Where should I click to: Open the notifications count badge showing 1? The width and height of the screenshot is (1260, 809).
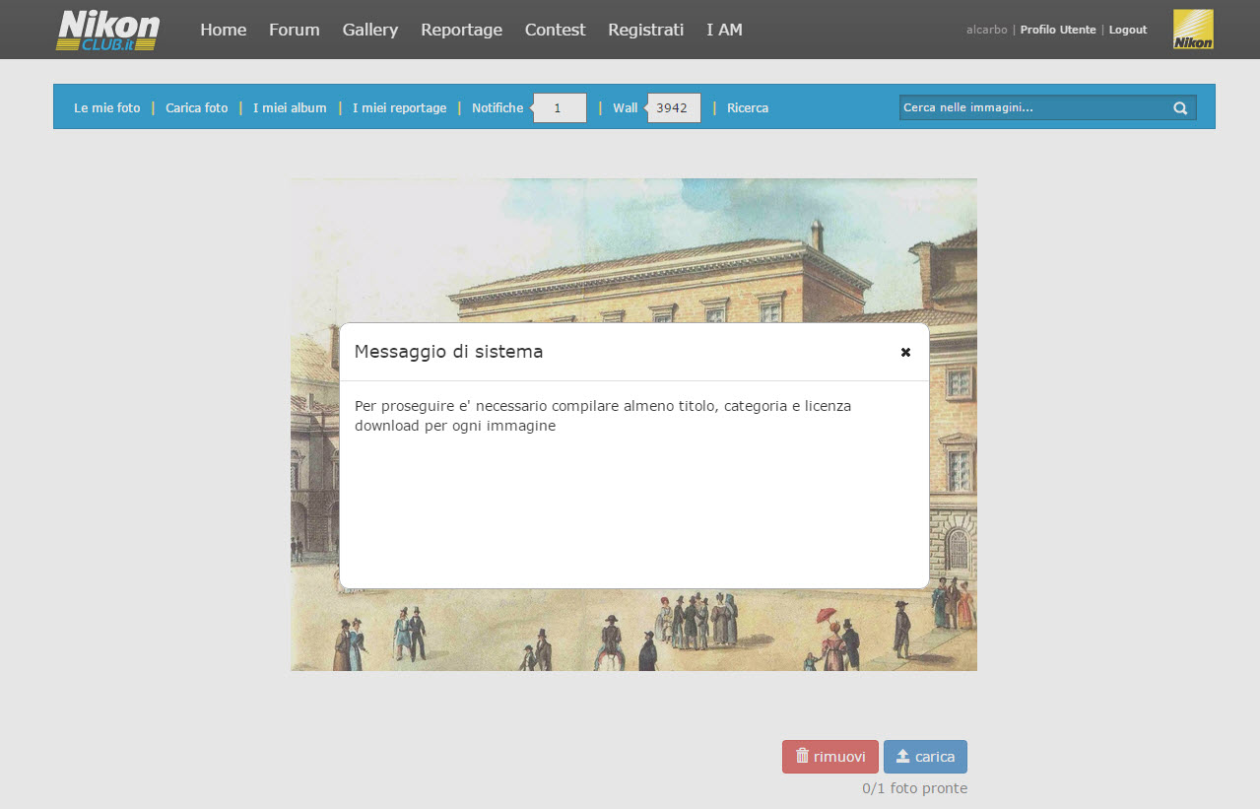pyautogui.click(x=560, y=108)
